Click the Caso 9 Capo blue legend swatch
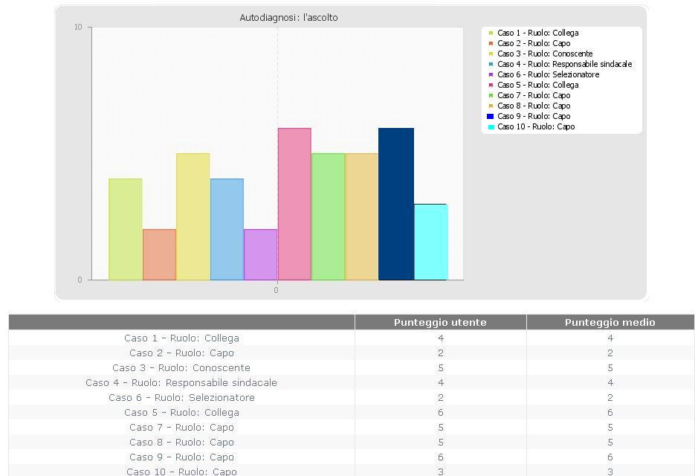Image resolution: width=695 pixels, height=476 pixels. pos(491,116)
